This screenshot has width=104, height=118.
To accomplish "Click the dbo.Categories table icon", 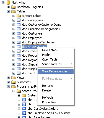I will click(19, 20).
